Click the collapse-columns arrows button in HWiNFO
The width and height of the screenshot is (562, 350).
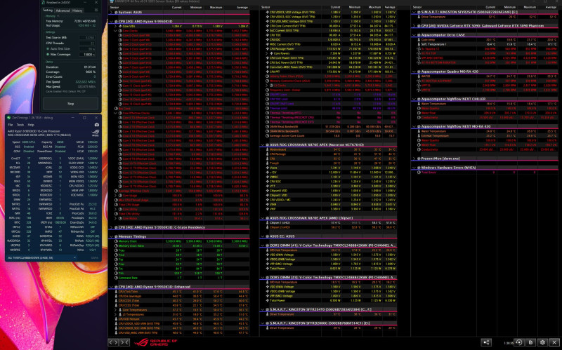pos(124,342)
